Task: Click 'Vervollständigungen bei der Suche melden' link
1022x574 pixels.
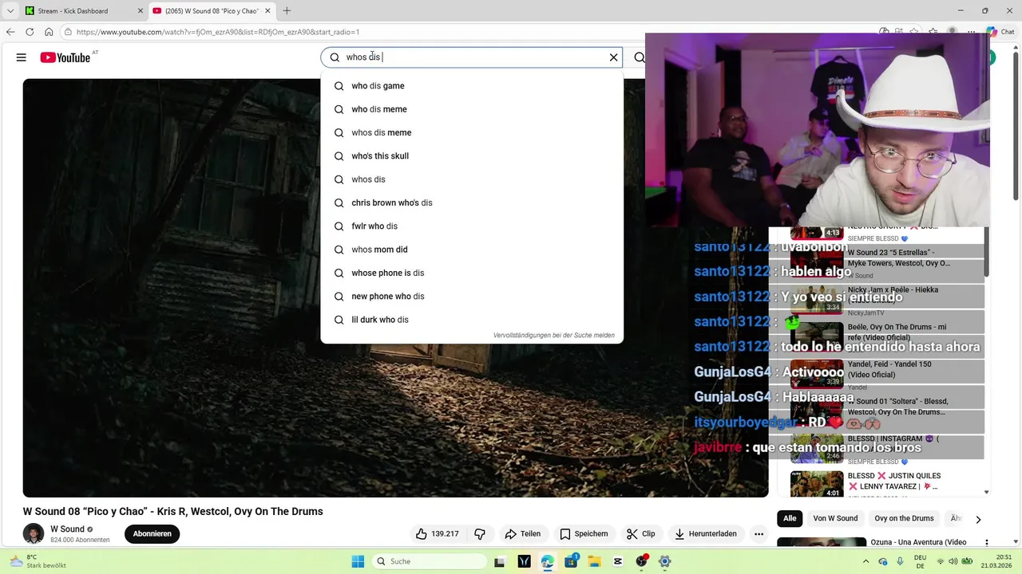Action: click(x=553, y=336)
